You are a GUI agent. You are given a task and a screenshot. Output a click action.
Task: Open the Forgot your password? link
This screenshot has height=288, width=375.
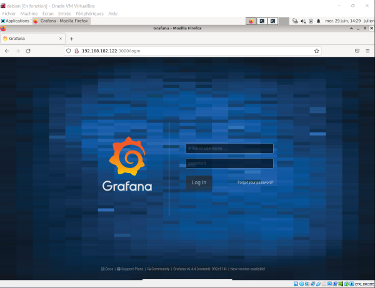[x=255, y=182]
